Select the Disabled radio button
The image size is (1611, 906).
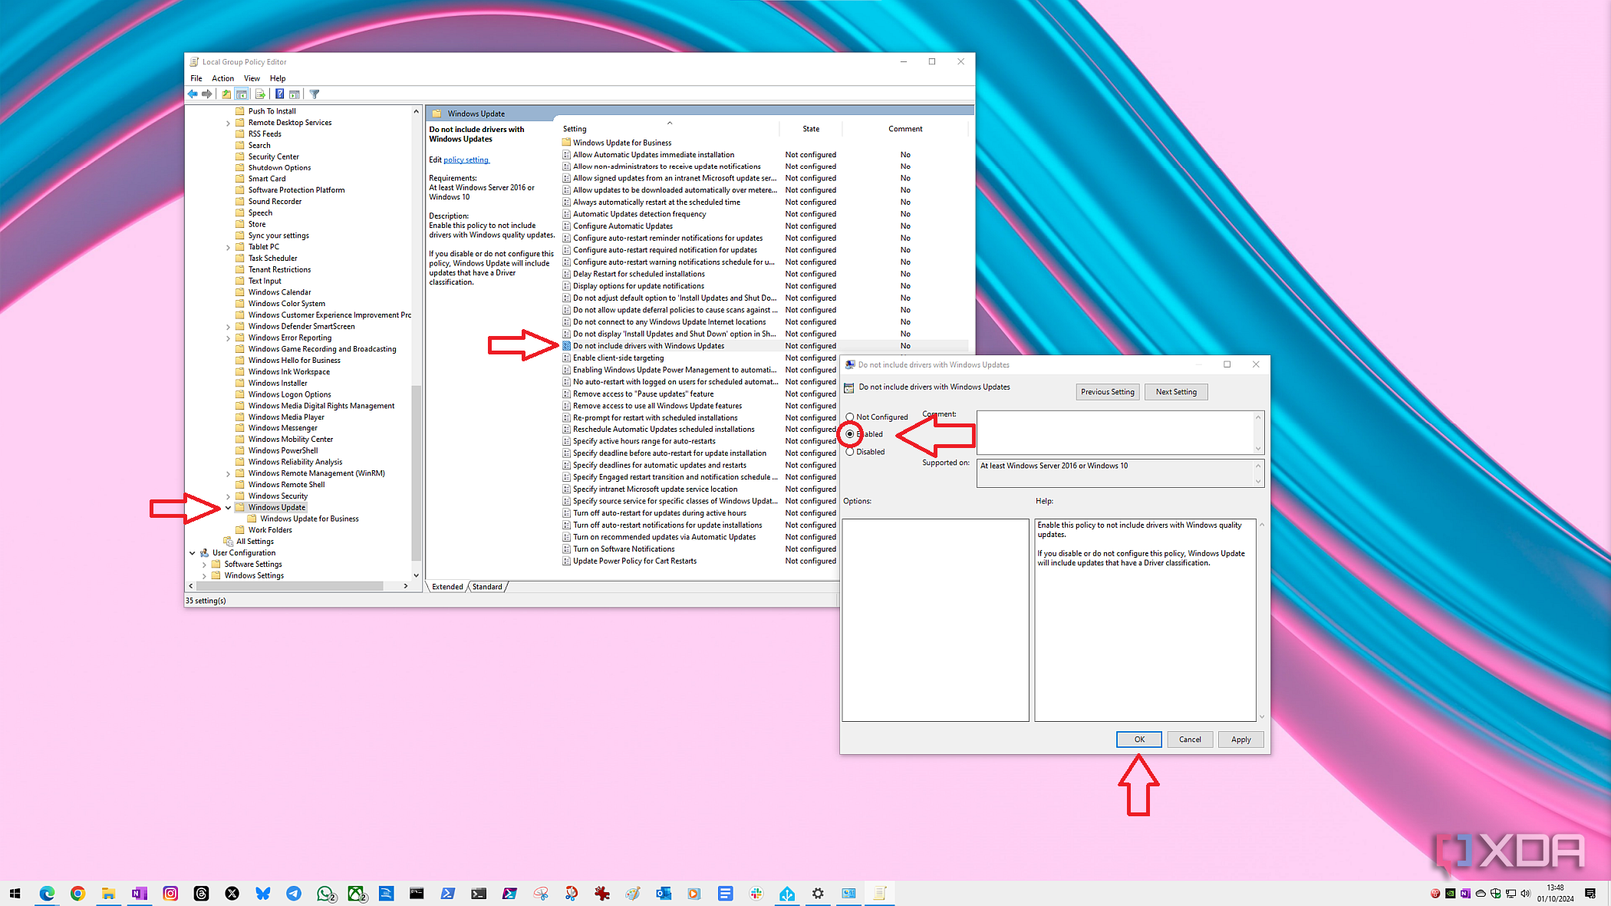pyautogui.click(x=850, y=451)
